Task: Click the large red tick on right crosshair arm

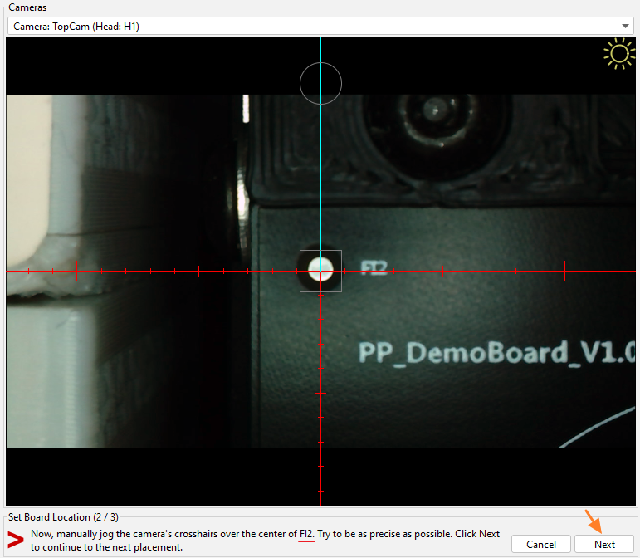Action: pyautogui.click(x=564, y=271)
